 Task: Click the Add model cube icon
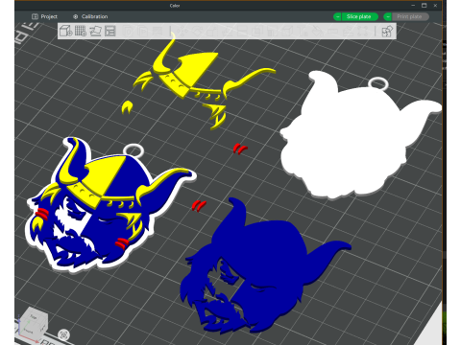pyautogui.click(x=66, y=31)
